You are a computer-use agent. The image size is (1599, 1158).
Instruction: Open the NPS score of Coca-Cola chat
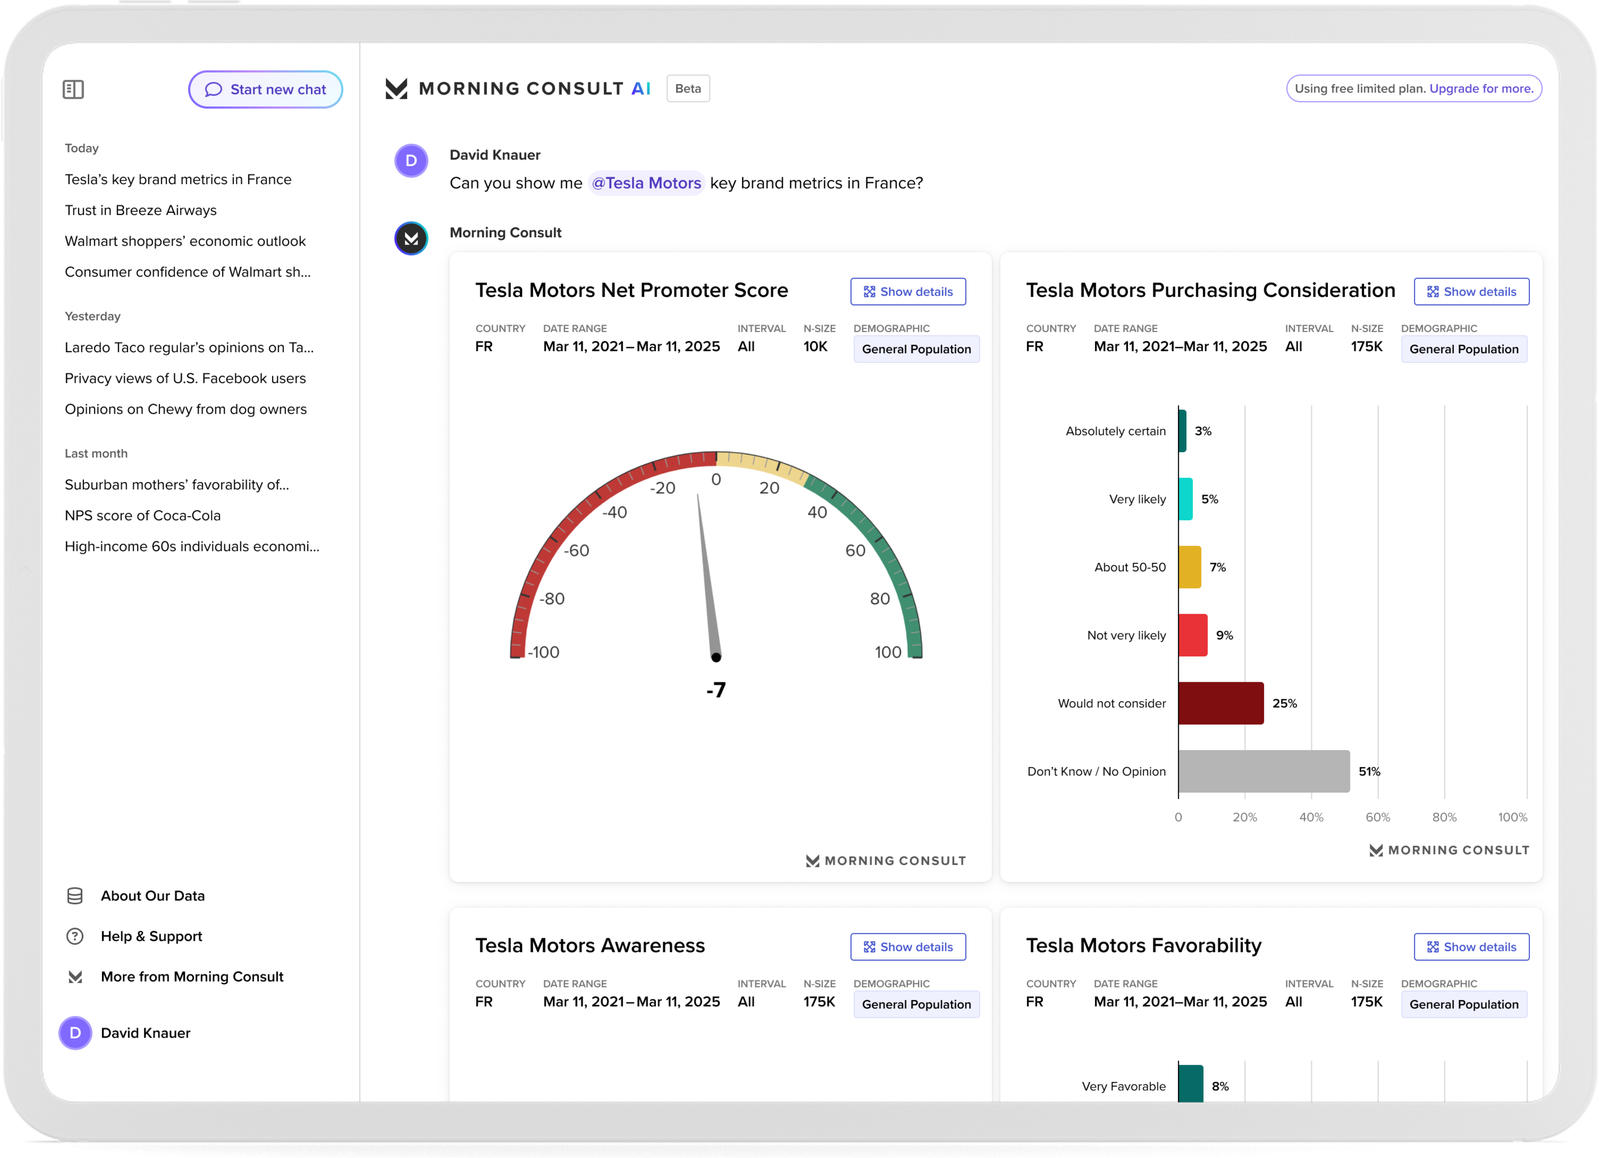[143, 516]
